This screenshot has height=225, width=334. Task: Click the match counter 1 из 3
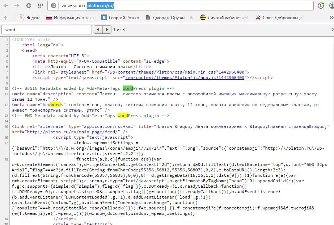click(x=119, y=30)
